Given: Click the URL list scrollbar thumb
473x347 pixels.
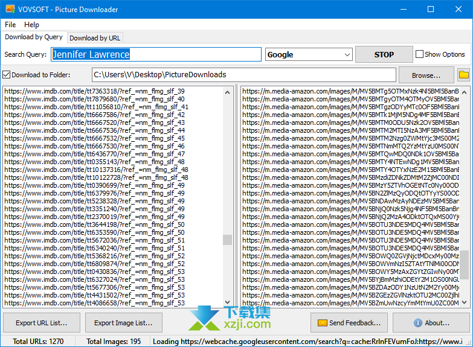Looking at the screenshot, I should pos(228,240).
